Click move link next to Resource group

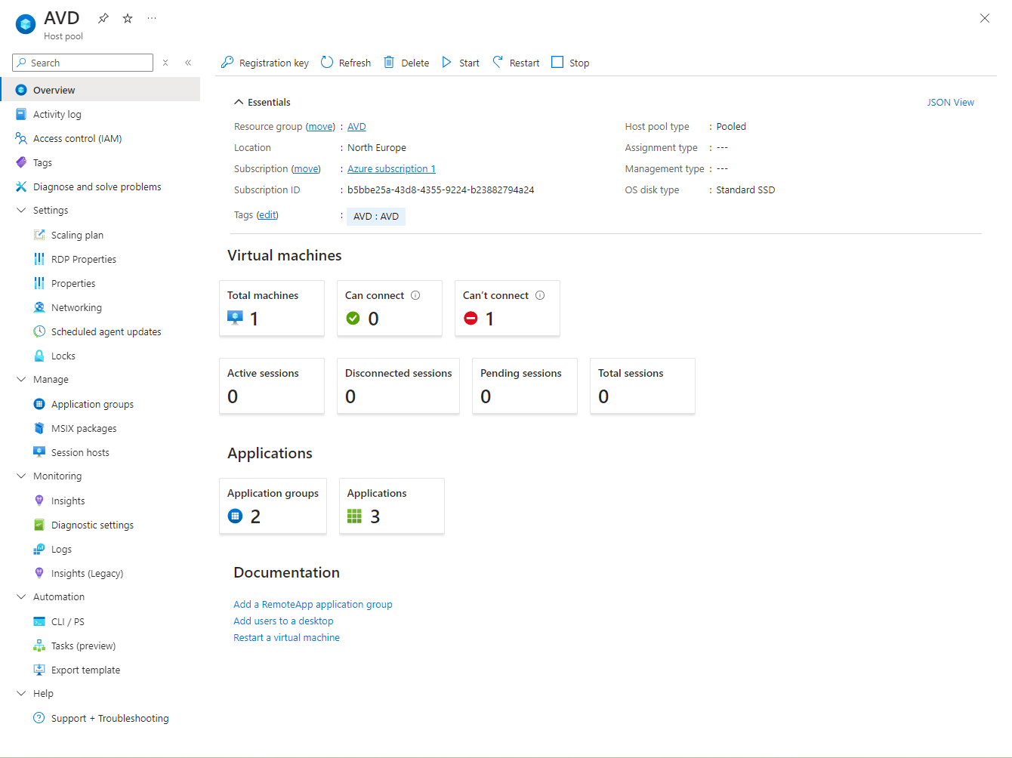point(320,127)
